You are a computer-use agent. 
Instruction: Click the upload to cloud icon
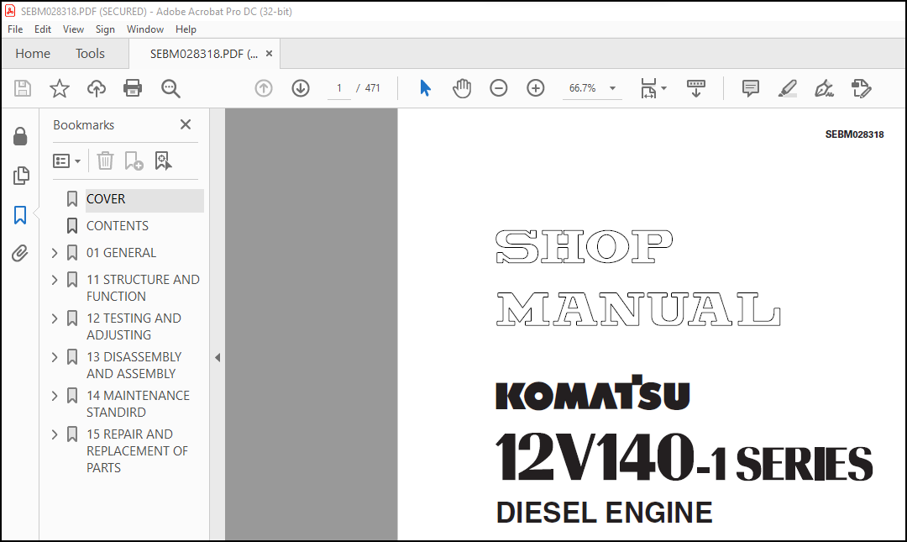point(96,88)
